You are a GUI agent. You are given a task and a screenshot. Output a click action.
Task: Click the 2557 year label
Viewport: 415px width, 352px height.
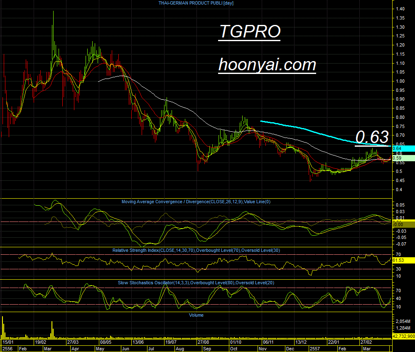[315, 349]
